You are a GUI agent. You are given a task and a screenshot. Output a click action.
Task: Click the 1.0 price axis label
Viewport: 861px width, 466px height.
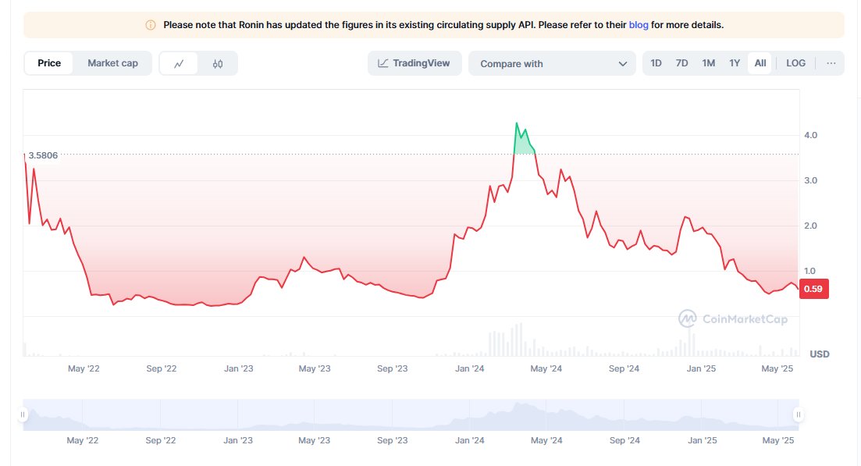(x=810, y=271)
